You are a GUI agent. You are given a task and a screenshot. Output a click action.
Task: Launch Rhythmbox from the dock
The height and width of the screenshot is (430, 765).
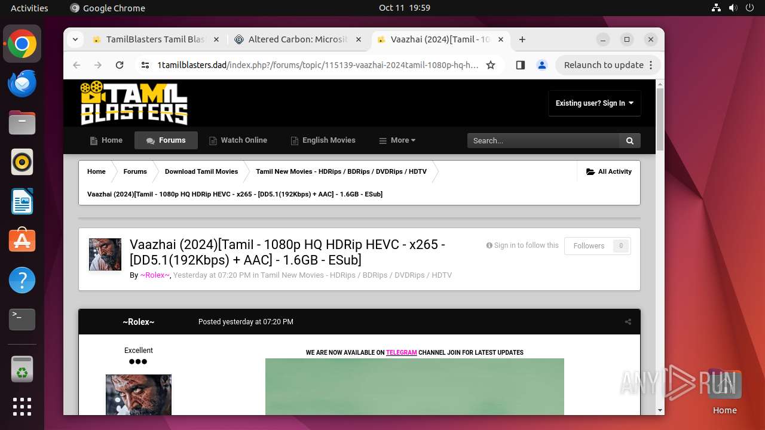[22, 162]
